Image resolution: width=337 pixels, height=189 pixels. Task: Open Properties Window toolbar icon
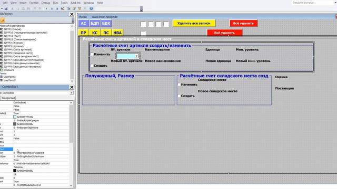click(74, 8)
